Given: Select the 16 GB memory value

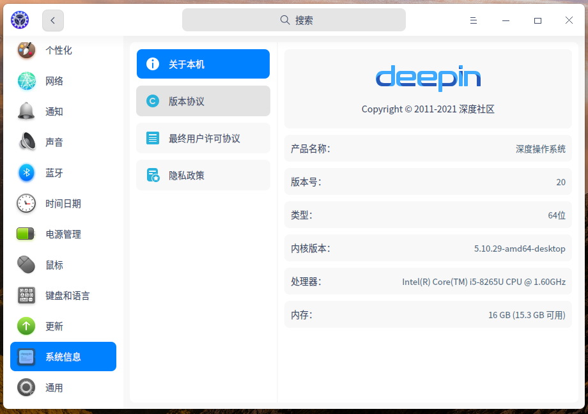Looking at the screenshot, I should (527, 315).
